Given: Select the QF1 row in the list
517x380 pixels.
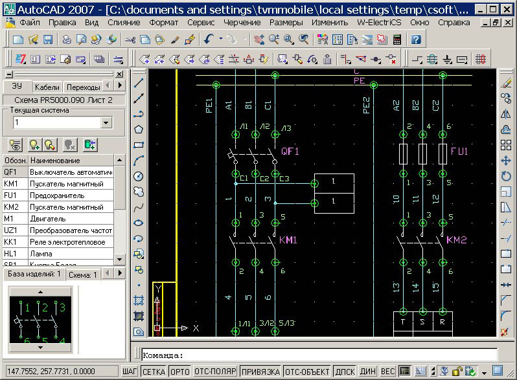Looking at the screenshot, I should (58, 172).
